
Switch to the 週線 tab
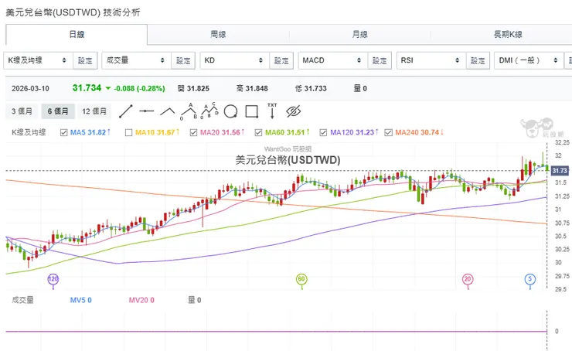218,35
